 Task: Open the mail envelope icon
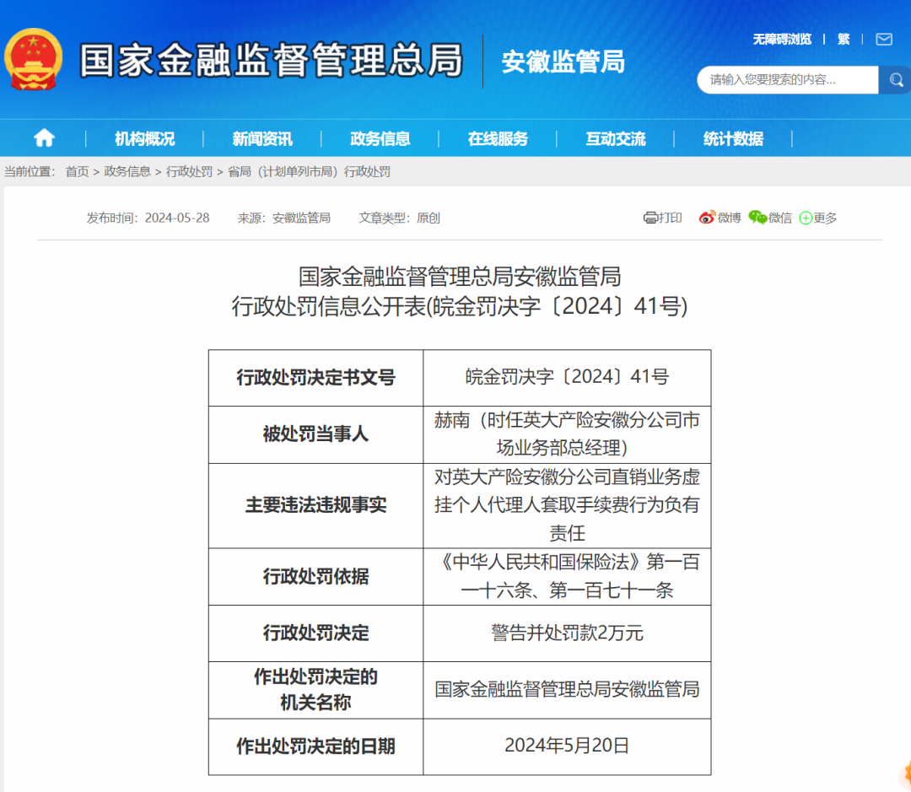[x=884, y=39]
